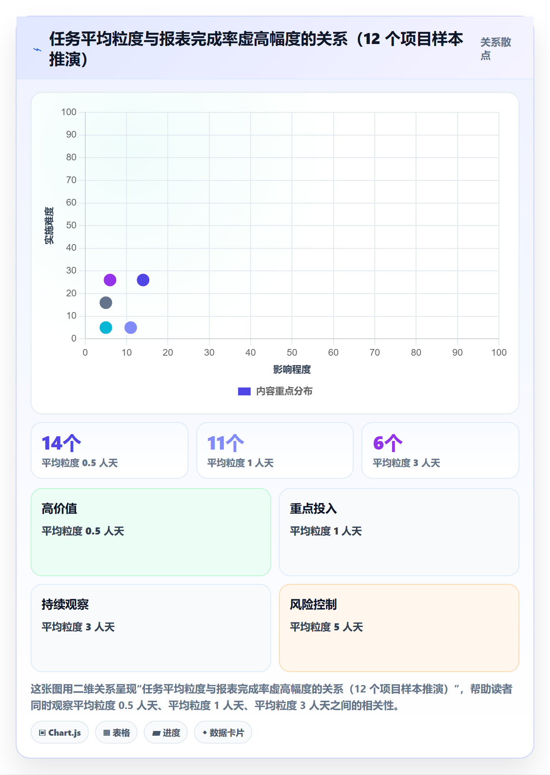The image size is (550, 775).
Task: Select the purple scatter point on the chart
Action: point(110,280)
